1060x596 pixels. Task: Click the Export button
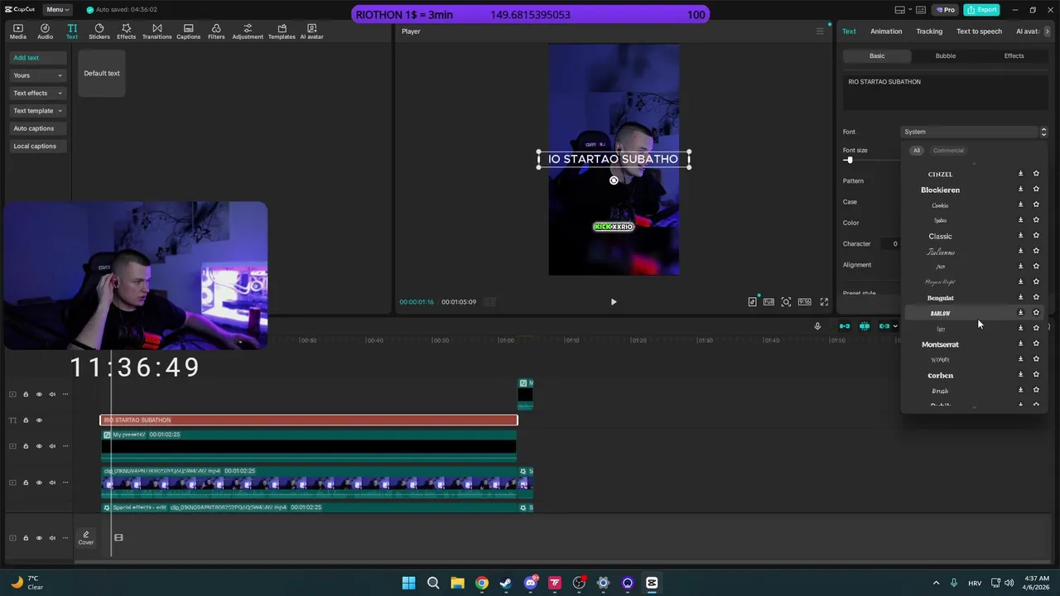[x=981, y=10]
